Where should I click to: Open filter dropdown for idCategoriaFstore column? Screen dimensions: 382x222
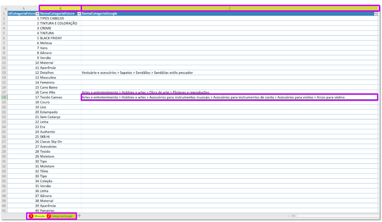pyautogui.click(x=37, y=14)
